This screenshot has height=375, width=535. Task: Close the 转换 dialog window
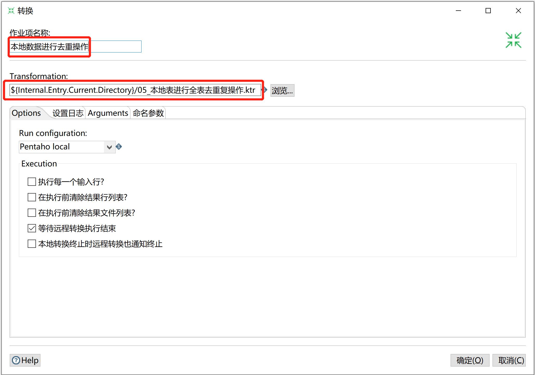(518, 11)
